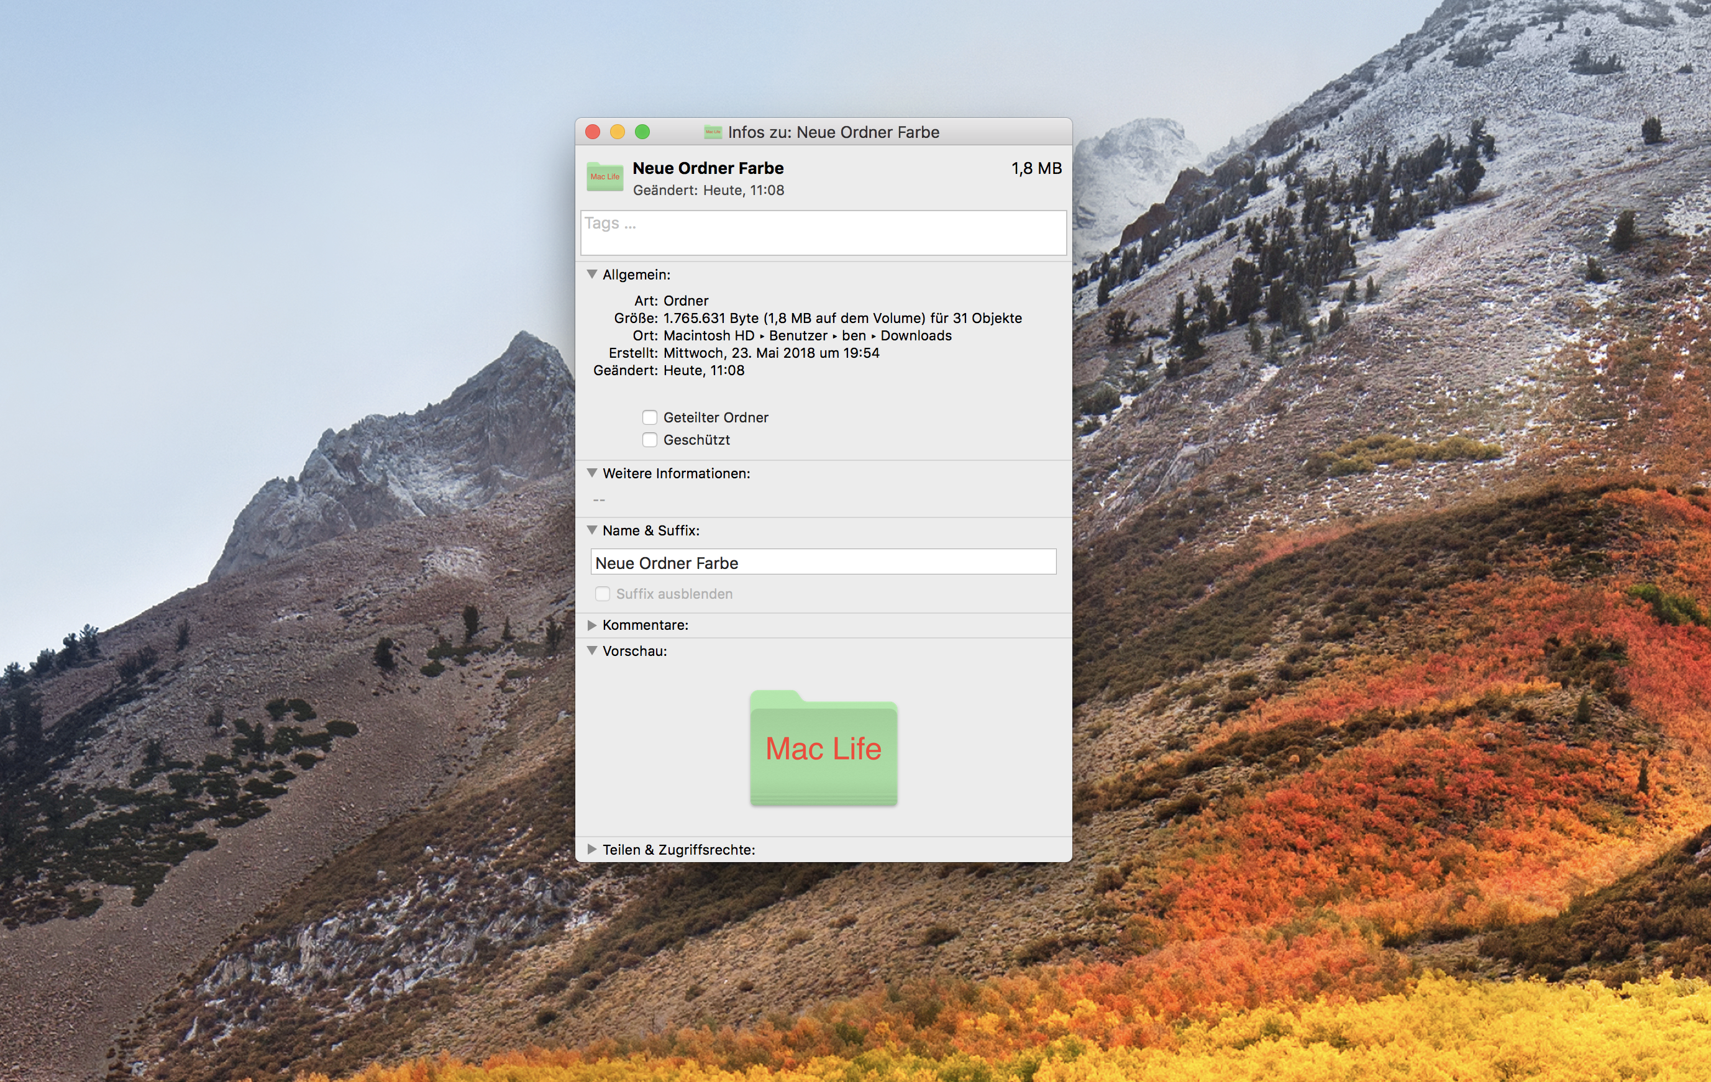Minimize the info window with yellow button
1711x1082 pixels.
pyautogui.click(x=618, y=132)
